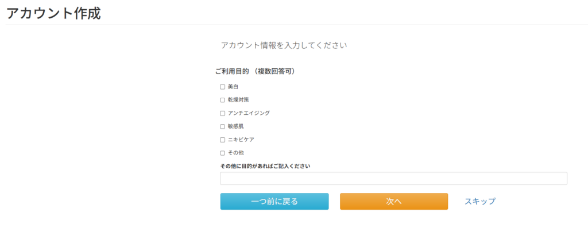Screen dimensions: 588x239
Task: Go back with 一つ前に戻る button
Action: pyautogui.click(x=274, y=202)
